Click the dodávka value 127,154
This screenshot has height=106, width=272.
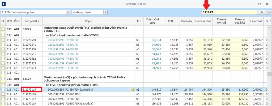188,99
